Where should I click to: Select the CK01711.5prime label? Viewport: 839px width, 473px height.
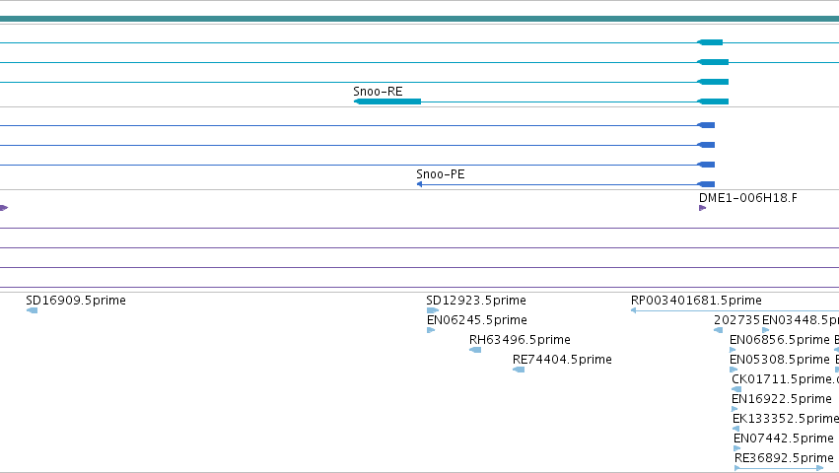click(785, 379)
